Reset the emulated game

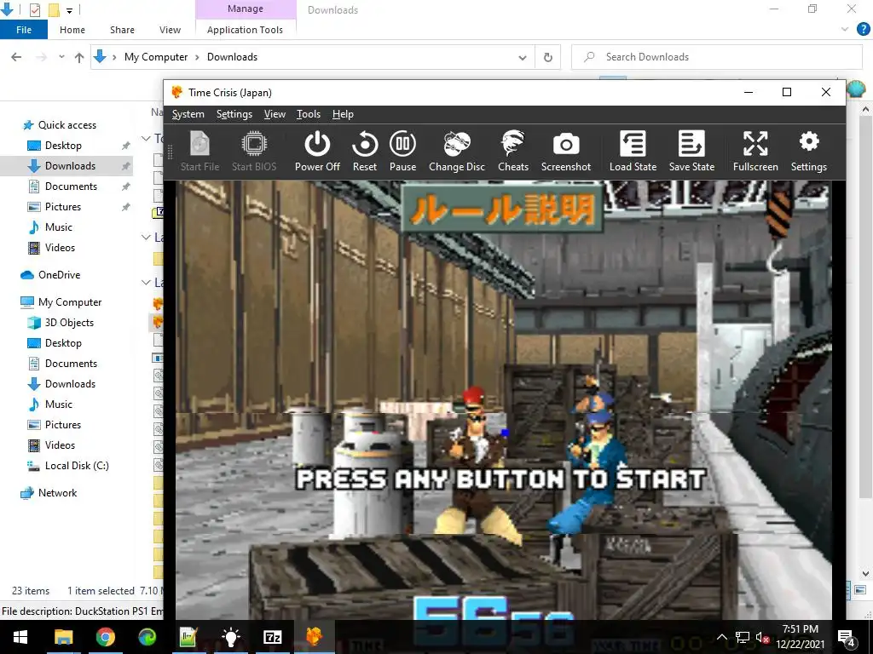click(x=365, y=152)
